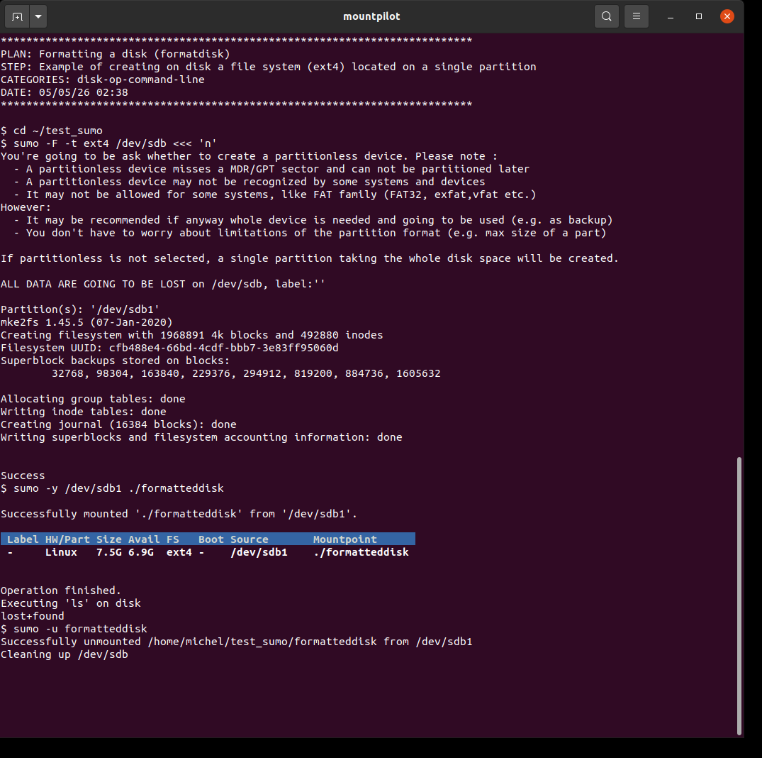Click the 'Operation finished.' line
The width and height of the screenshot is (762, 758).
(61, 591)
